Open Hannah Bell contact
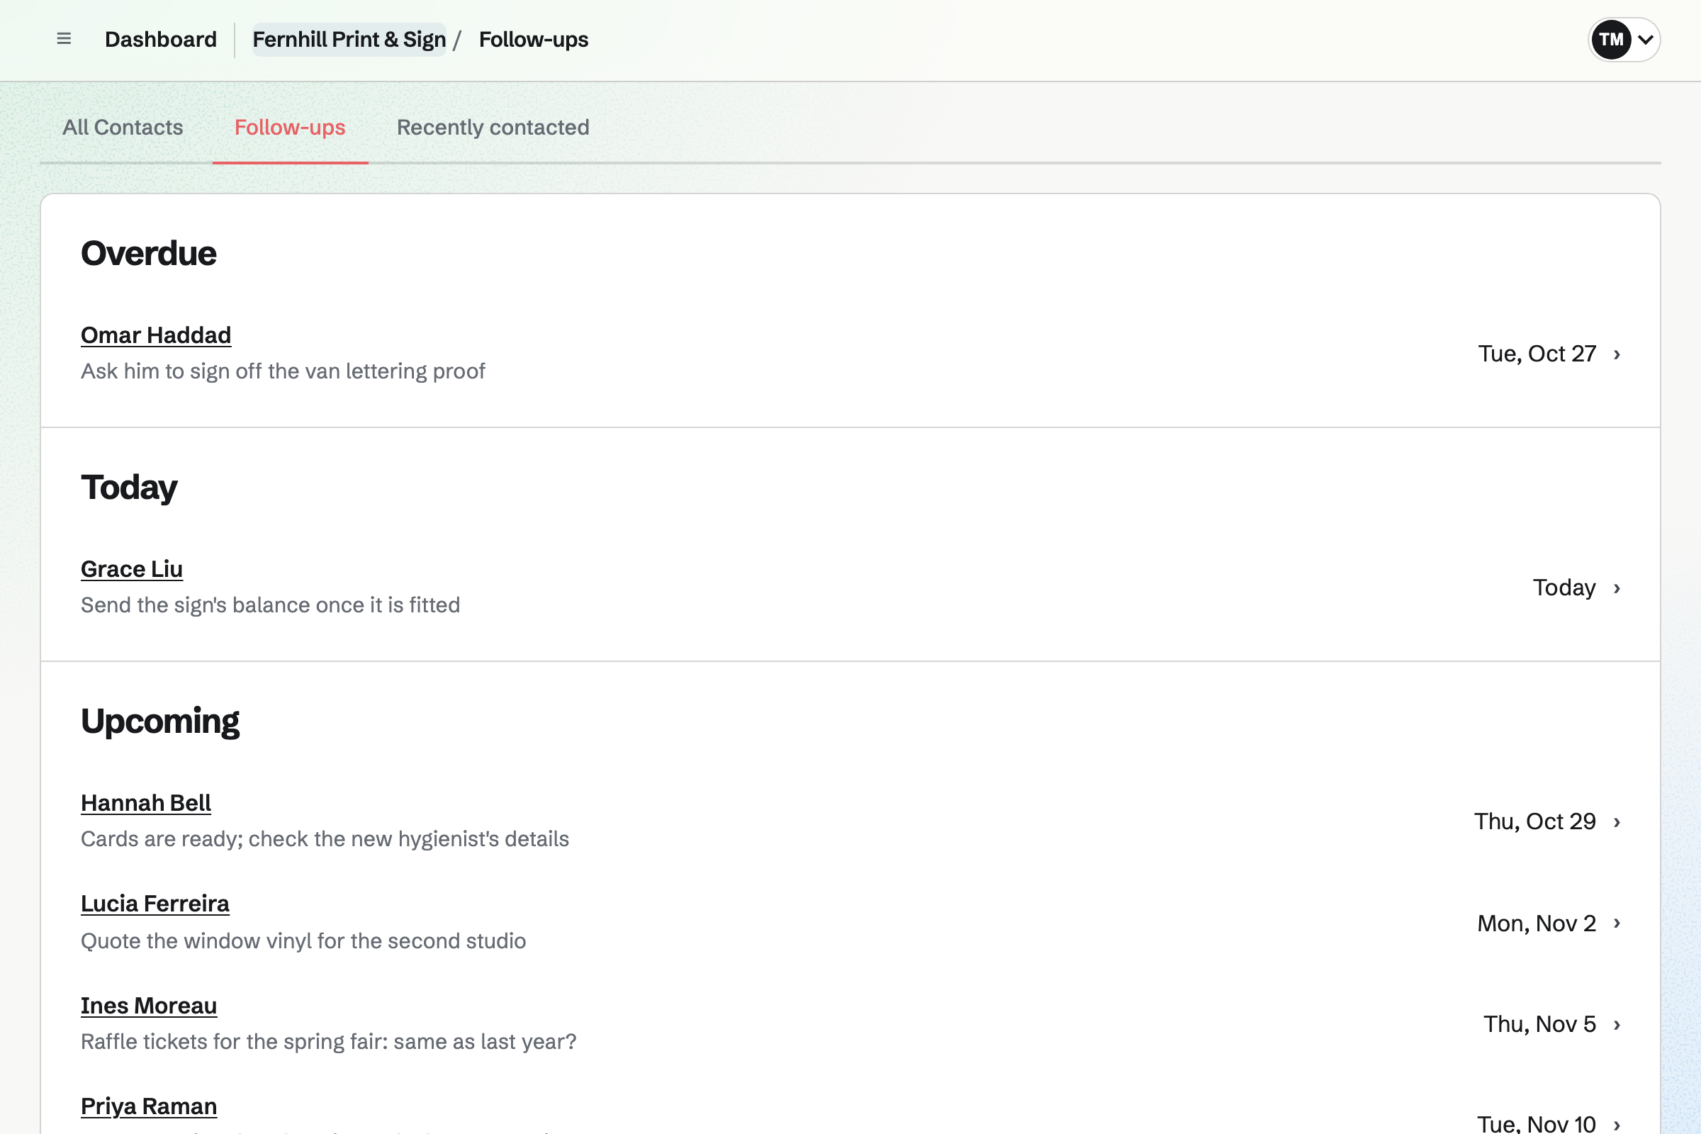The height and width of the screenshot is (1134, 1701). [146, 803]
